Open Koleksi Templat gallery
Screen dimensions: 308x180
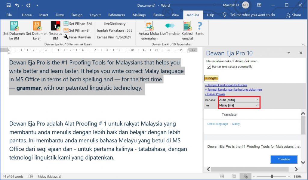(x=187, y=26)
